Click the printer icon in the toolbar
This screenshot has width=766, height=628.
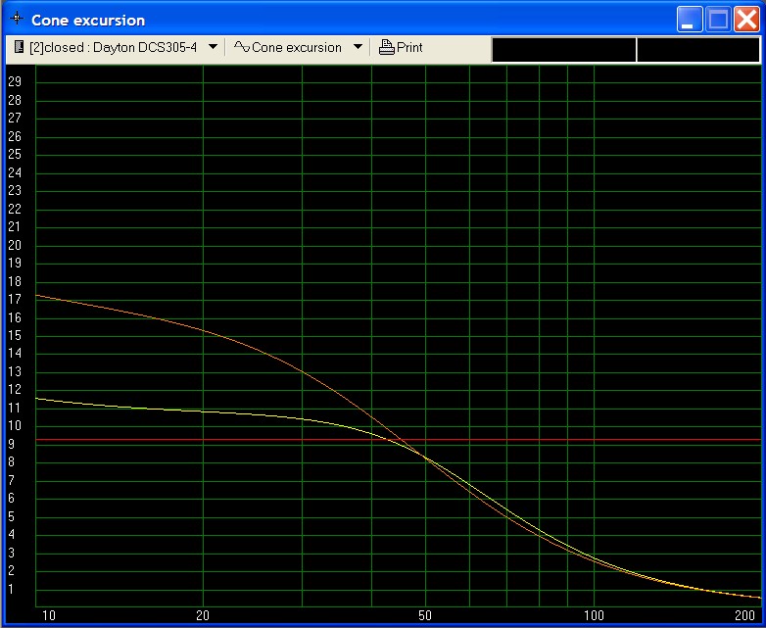pyautogui.click(x=387, y=47)
